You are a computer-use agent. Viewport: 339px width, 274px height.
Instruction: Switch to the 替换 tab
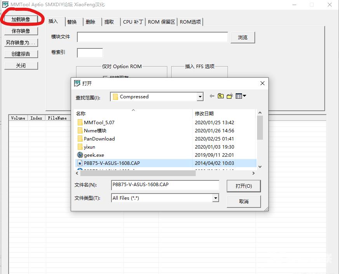click(x=72, y=22)
